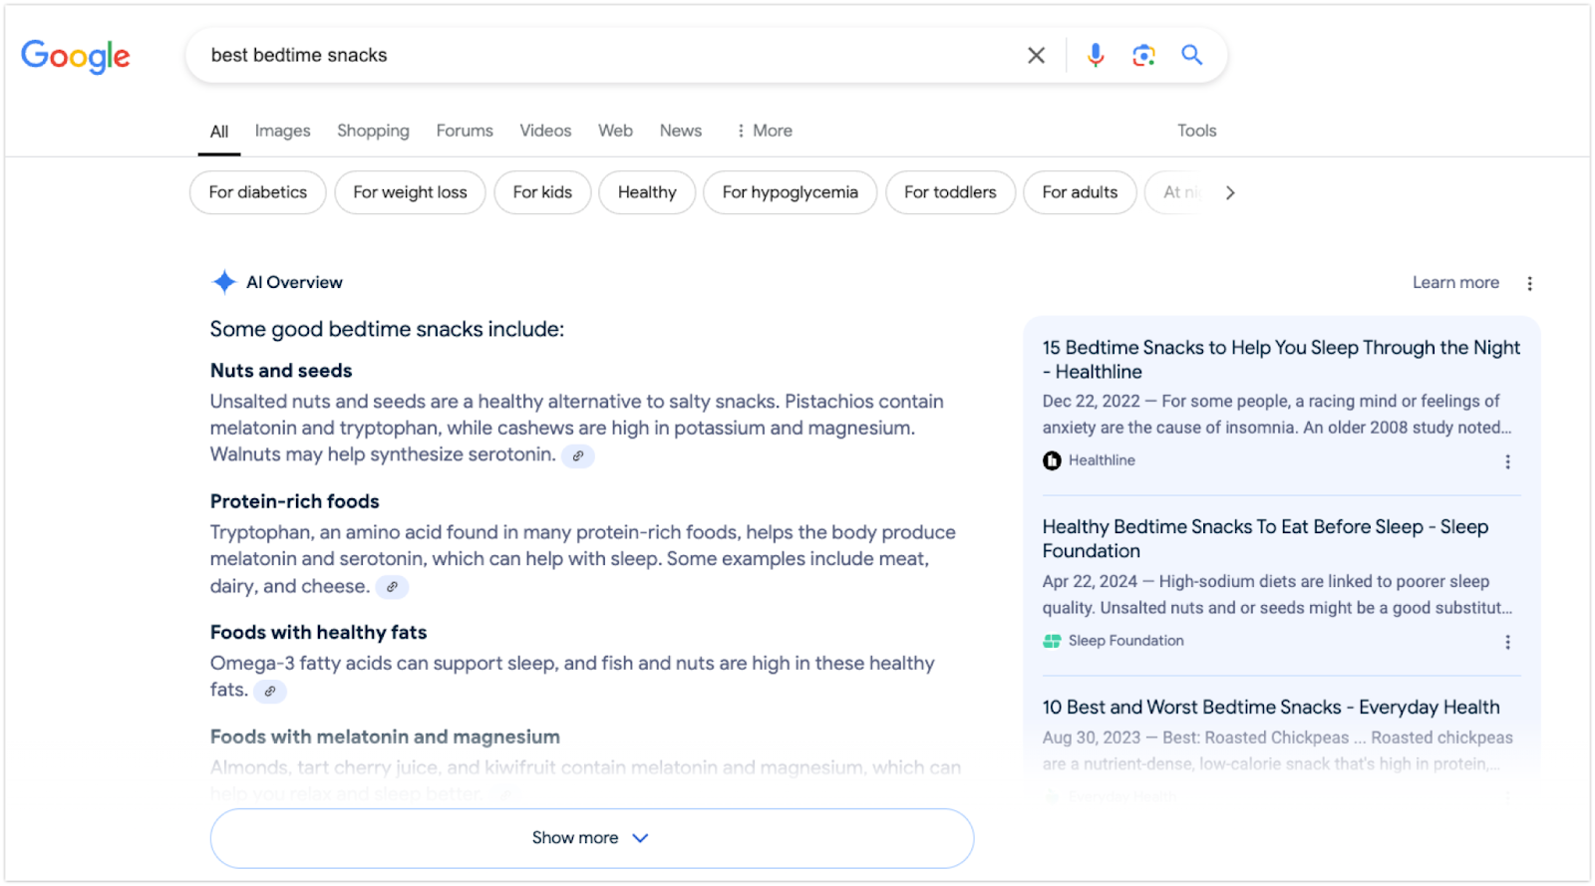
Task: Click the Foods with healthy fats heading
Action: pos(318,633)
